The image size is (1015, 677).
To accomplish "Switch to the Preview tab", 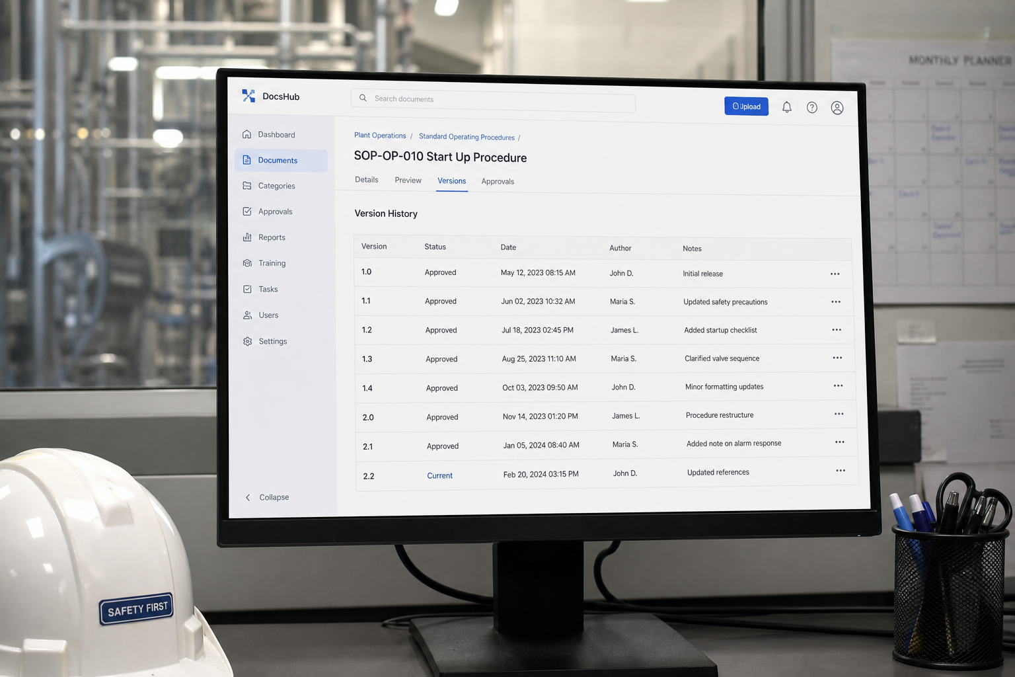I will click(408, 180).
